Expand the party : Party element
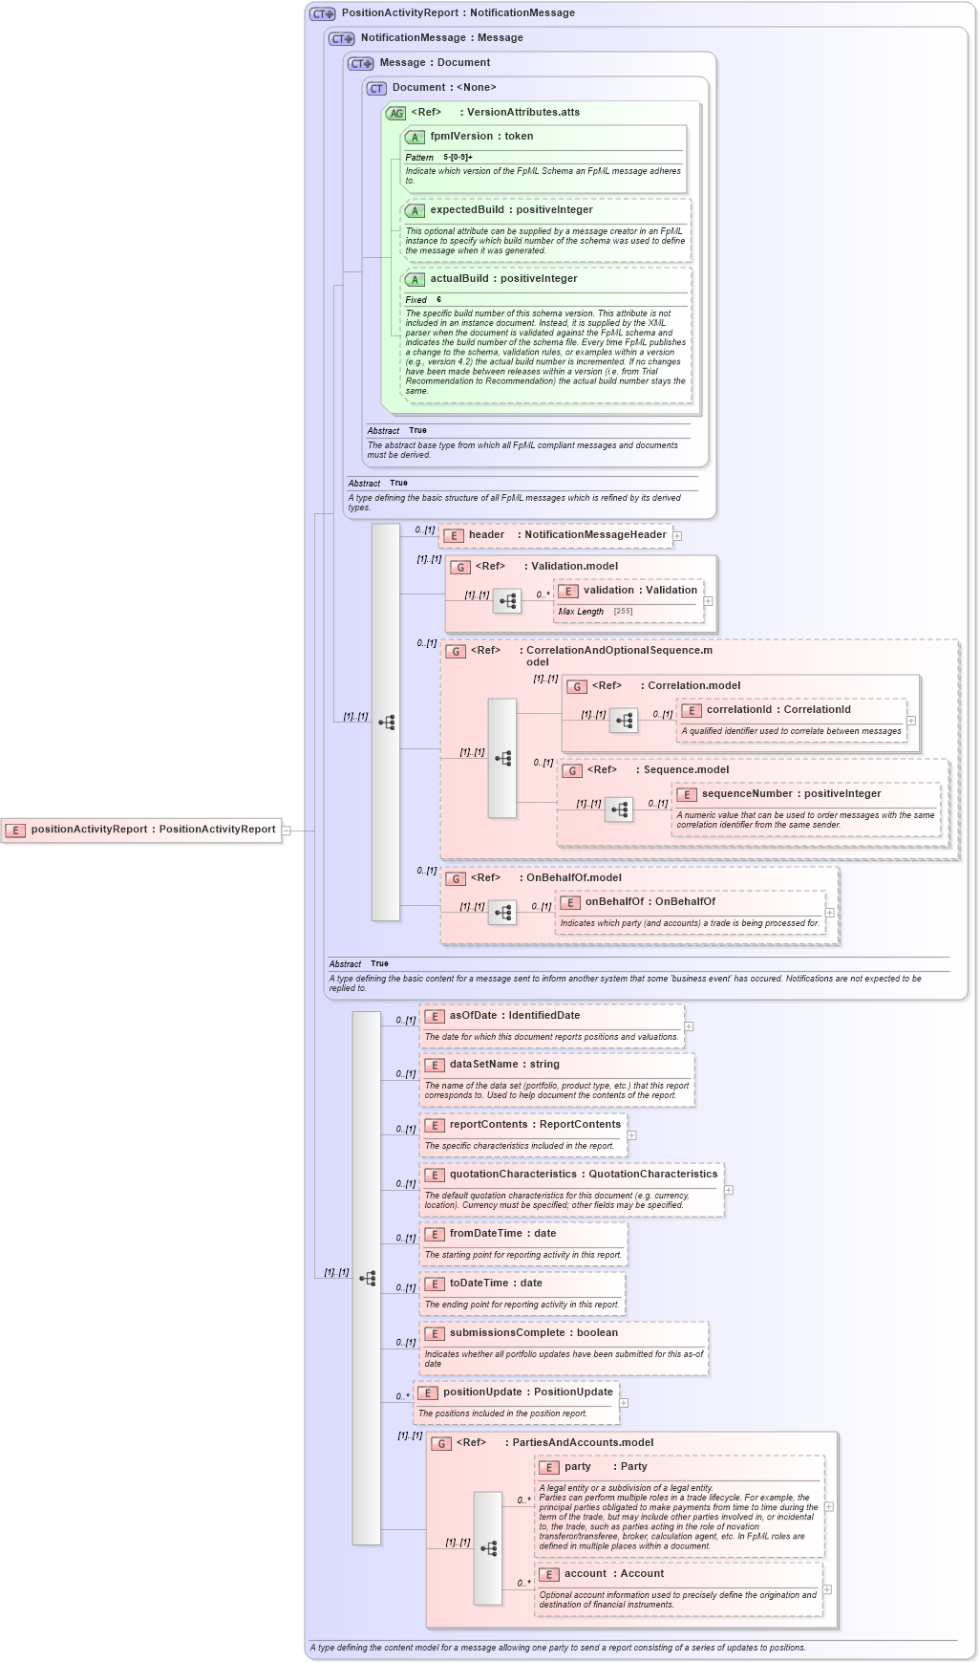The width and height of the screenshot is (980, 1662). (x=829, y=1506)
